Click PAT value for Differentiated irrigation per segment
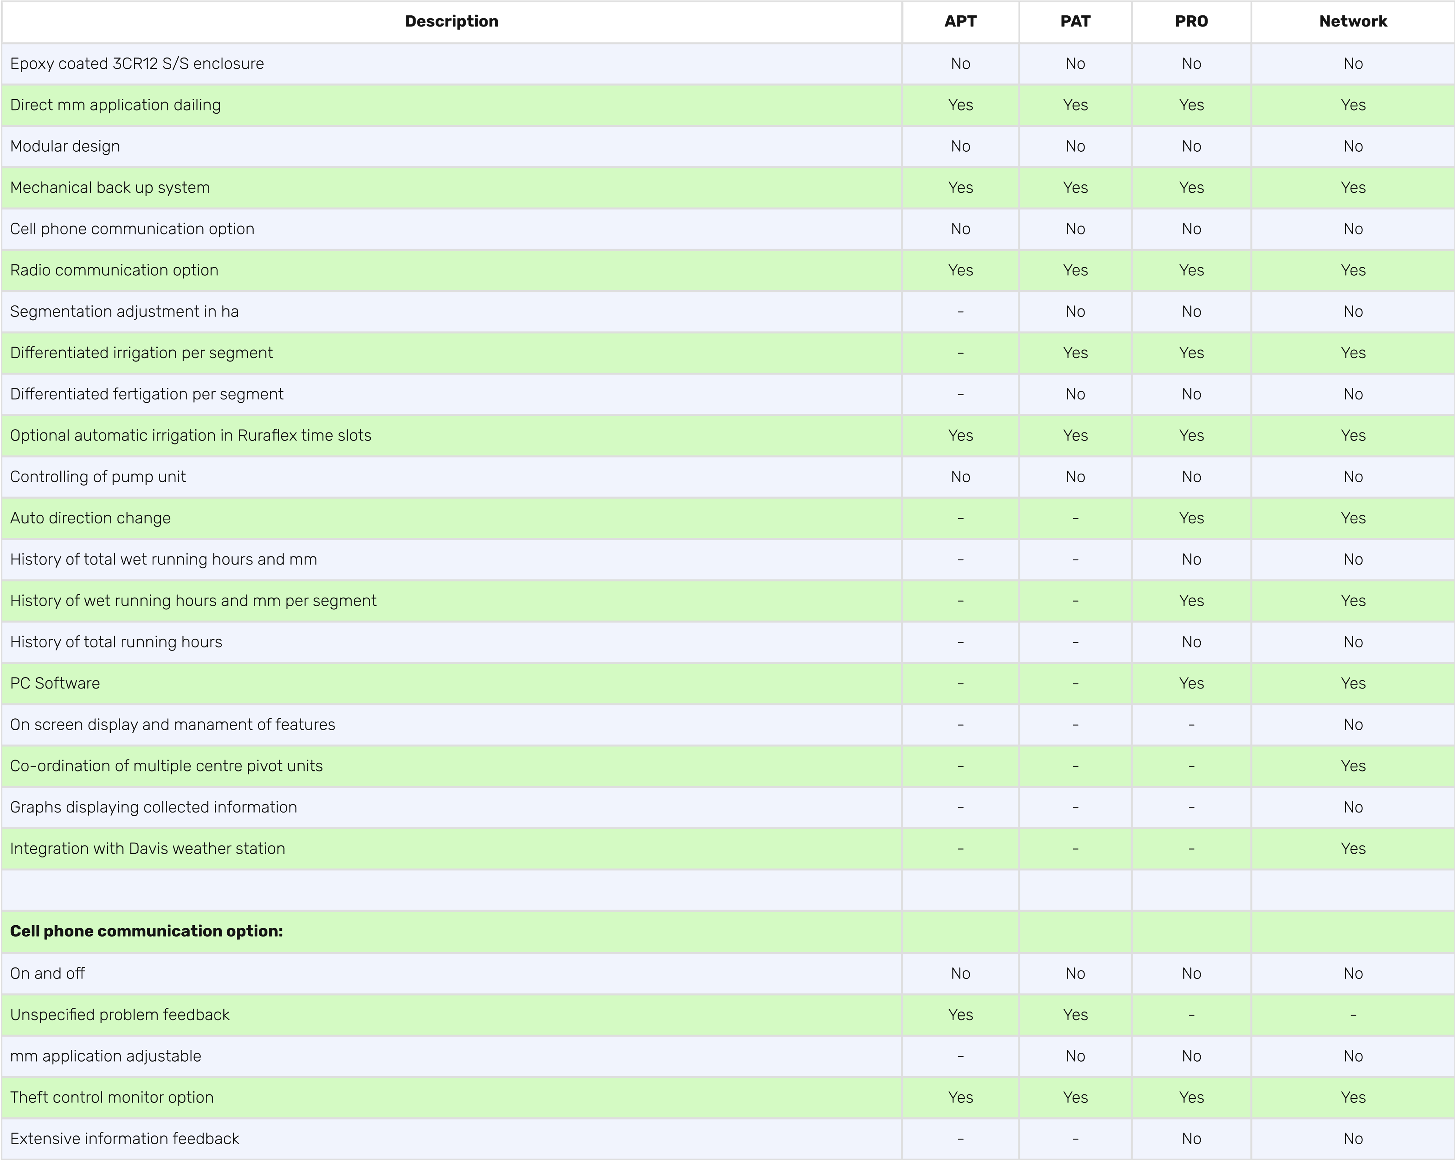1455x1160 pixels. click(x=1075, y=353)
